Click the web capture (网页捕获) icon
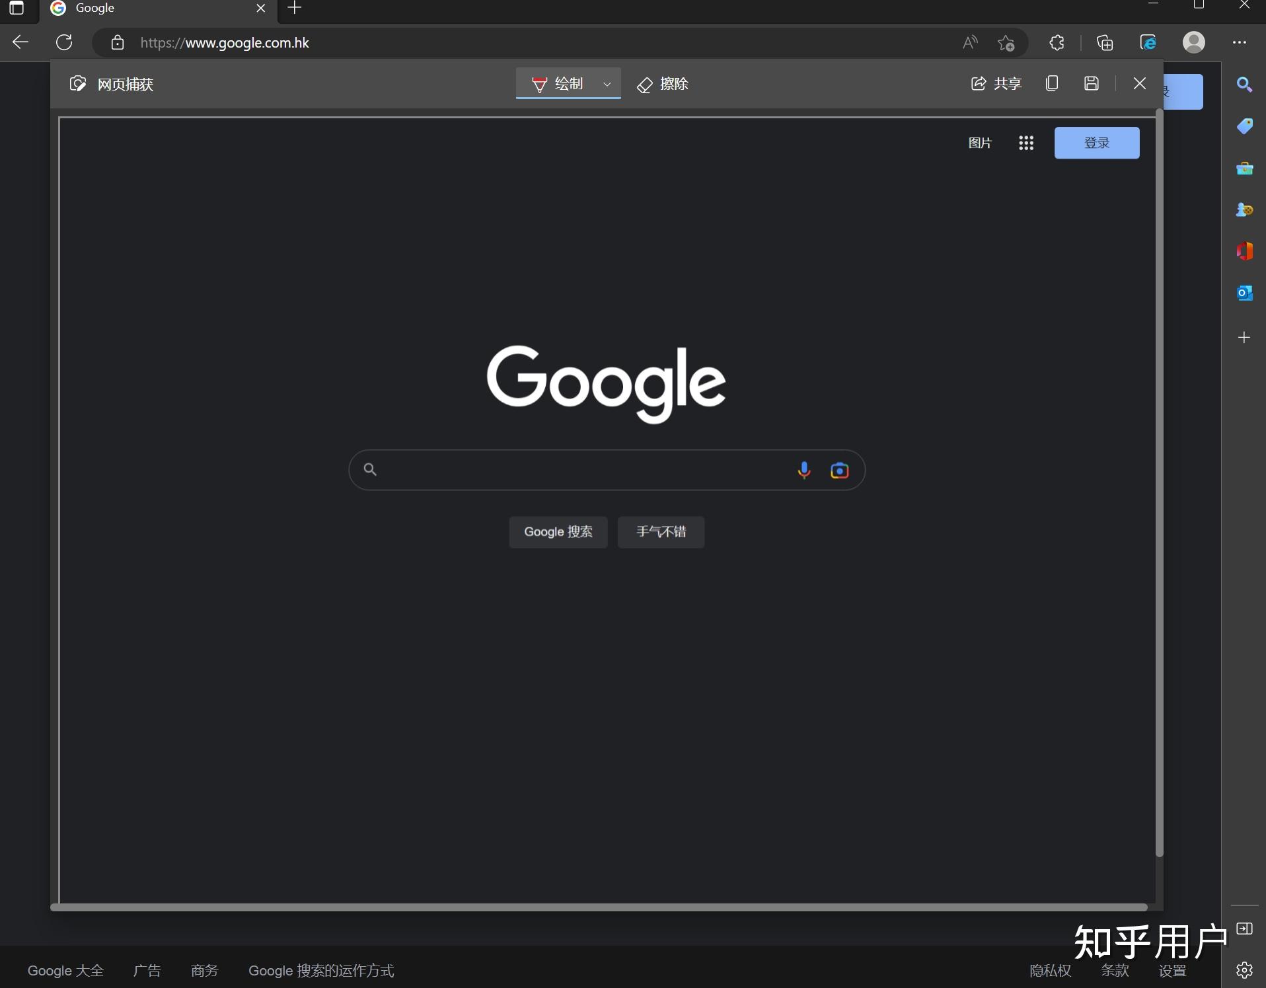Screen dimensions: 1266x988 pos(77,84)
